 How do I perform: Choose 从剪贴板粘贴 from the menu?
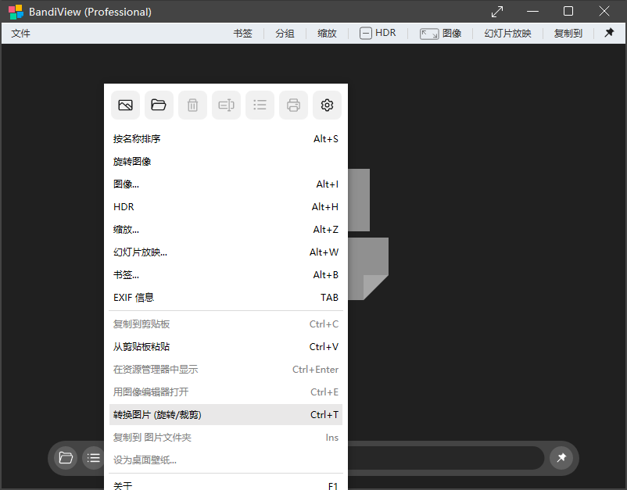pyautogui.click(x=225, y=346)
